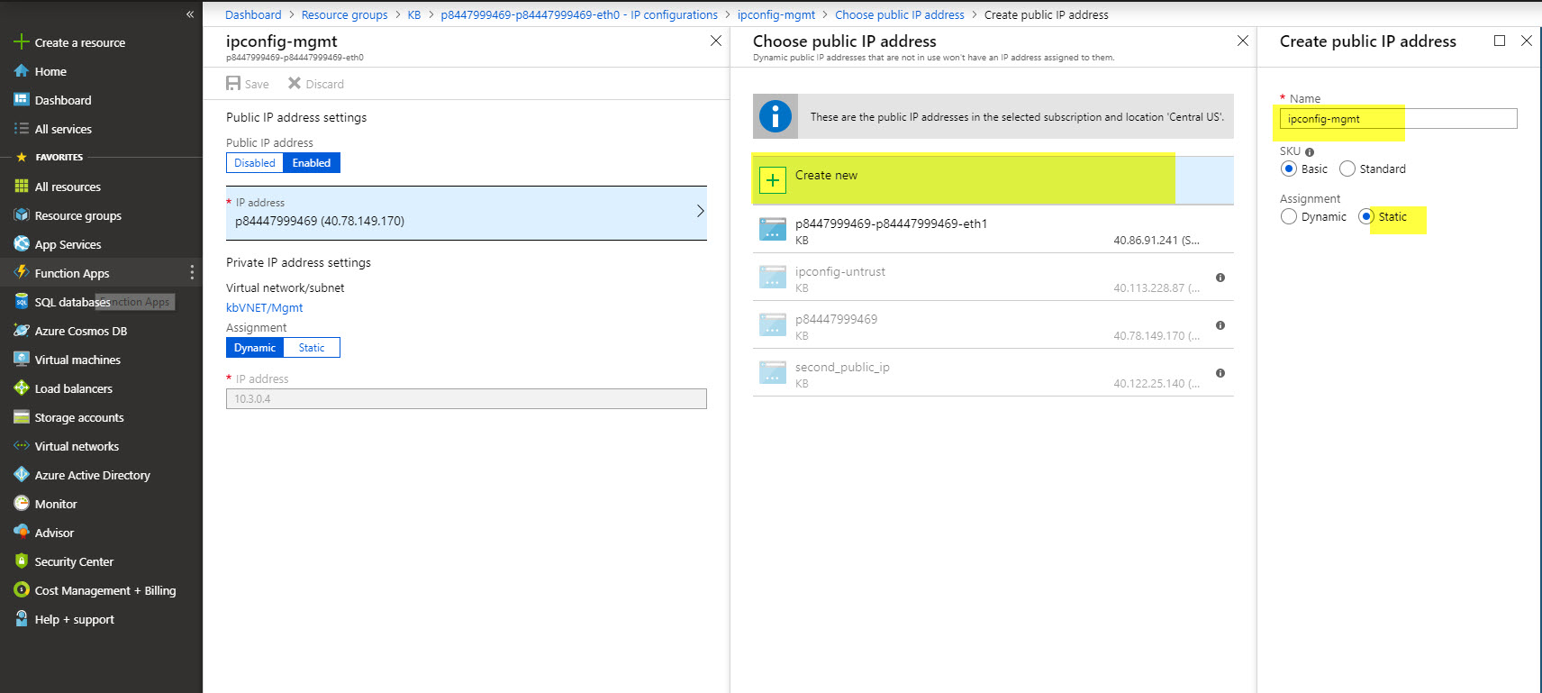Set Public IP address to Disabled
This screenshot has width=1542, height=693.
point(255,163)
